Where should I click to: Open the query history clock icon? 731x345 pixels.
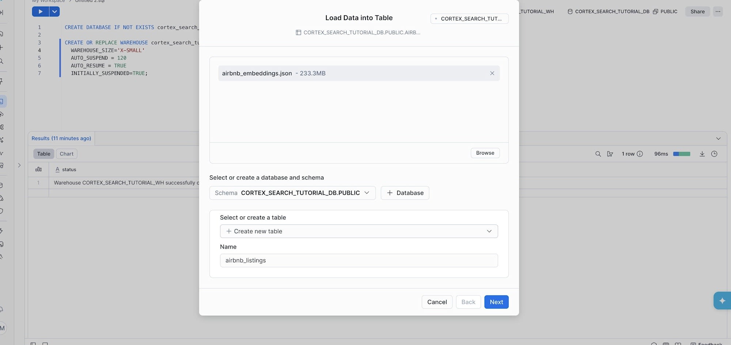click(x=714, y=154)
